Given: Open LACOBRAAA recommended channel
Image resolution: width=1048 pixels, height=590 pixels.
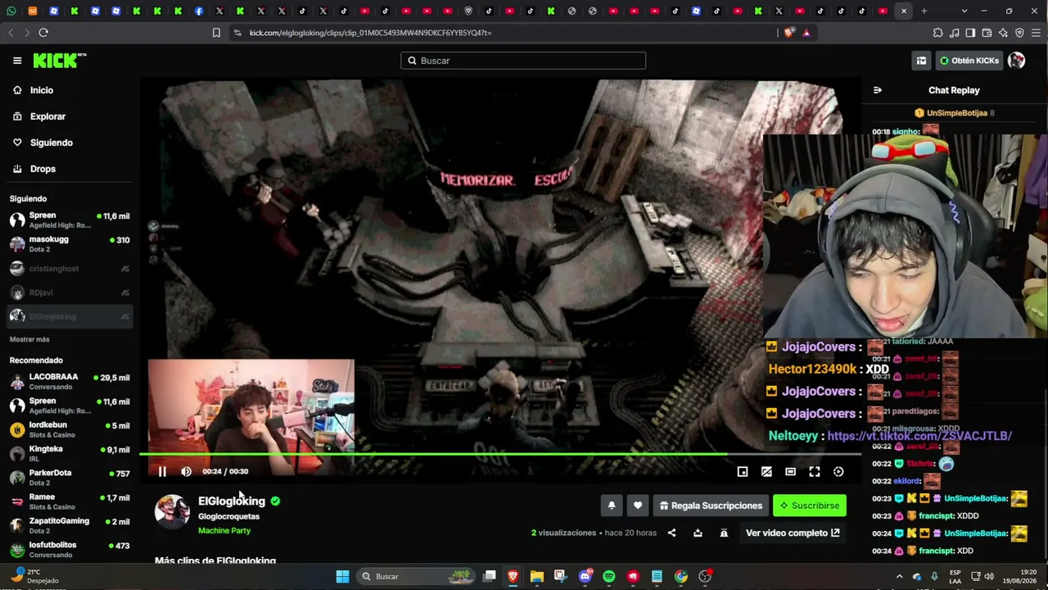Looking at the screenshot, I should point(70,382).
